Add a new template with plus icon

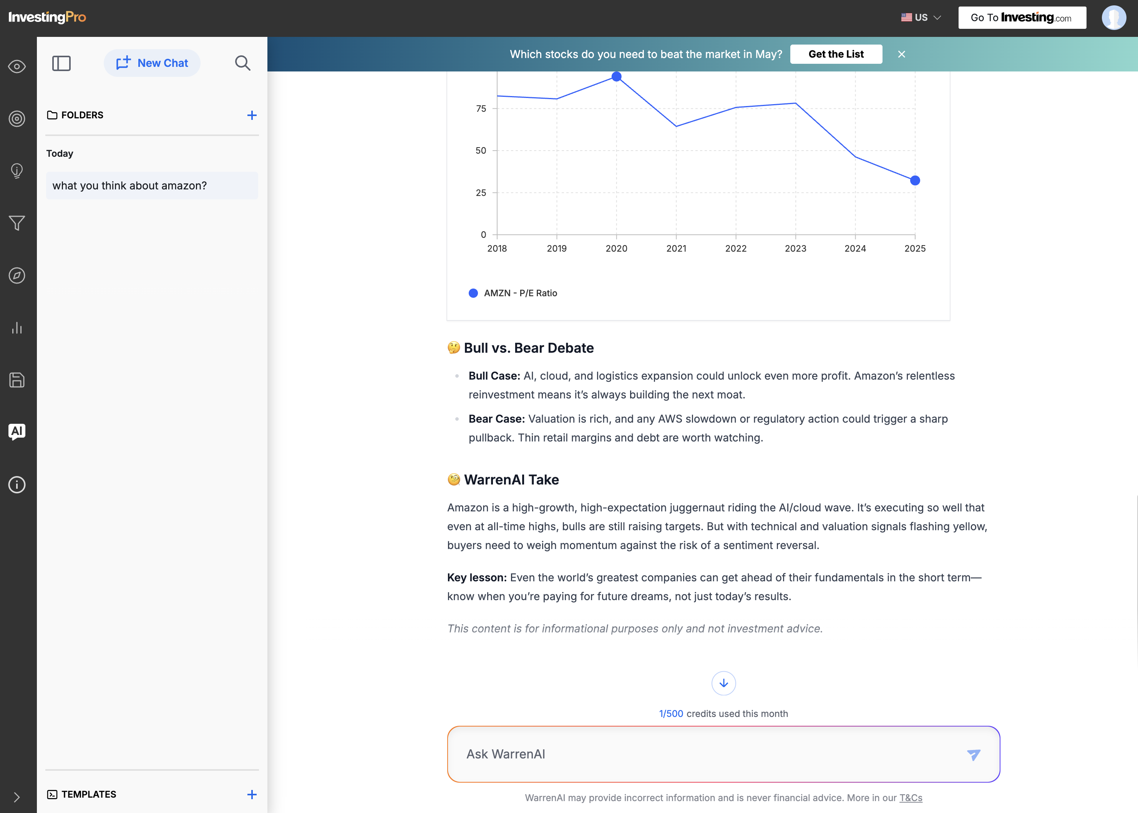point(252,795)
